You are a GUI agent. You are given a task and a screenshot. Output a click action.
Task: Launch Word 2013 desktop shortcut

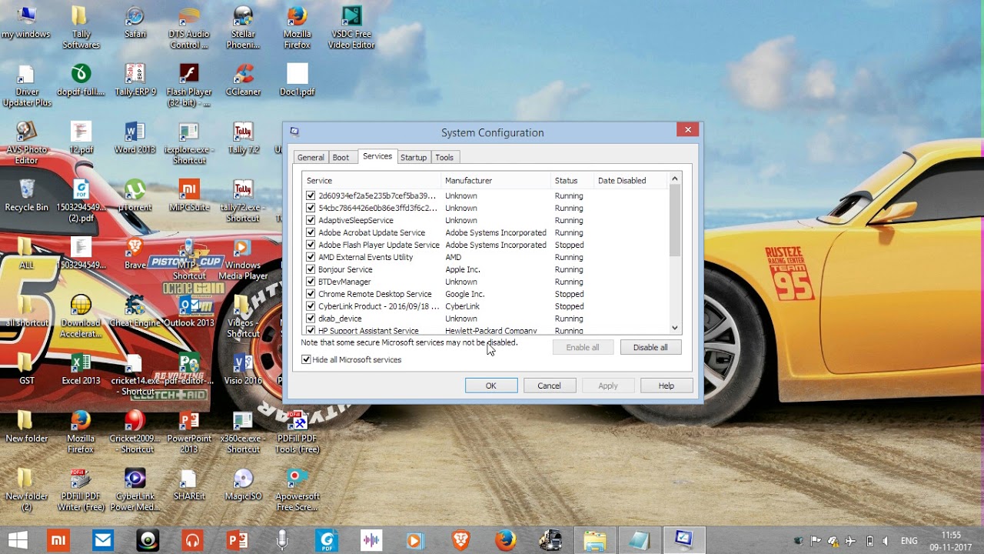pos(135,137)
